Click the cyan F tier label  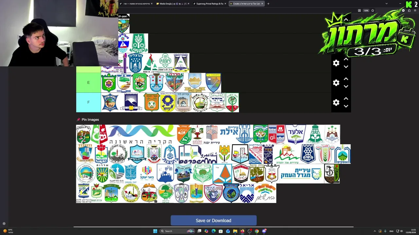point(88,102)
